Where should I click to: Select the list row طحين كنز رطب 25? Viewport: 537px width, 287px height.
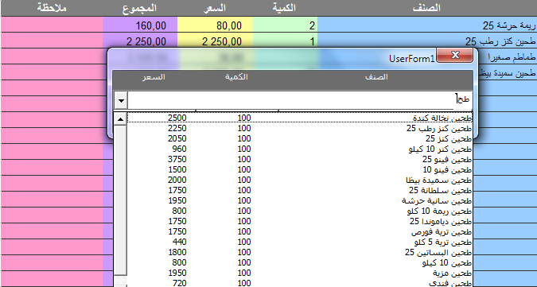pyautogui.click(x=300, y=128)
